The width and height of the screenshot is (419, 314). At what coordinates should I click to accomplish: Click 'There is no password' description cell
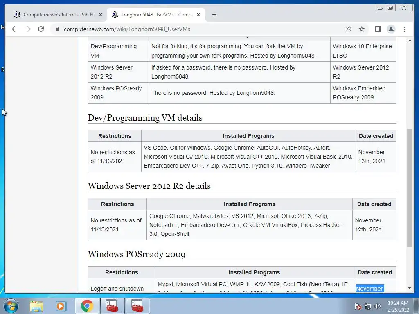coord(239,93)
